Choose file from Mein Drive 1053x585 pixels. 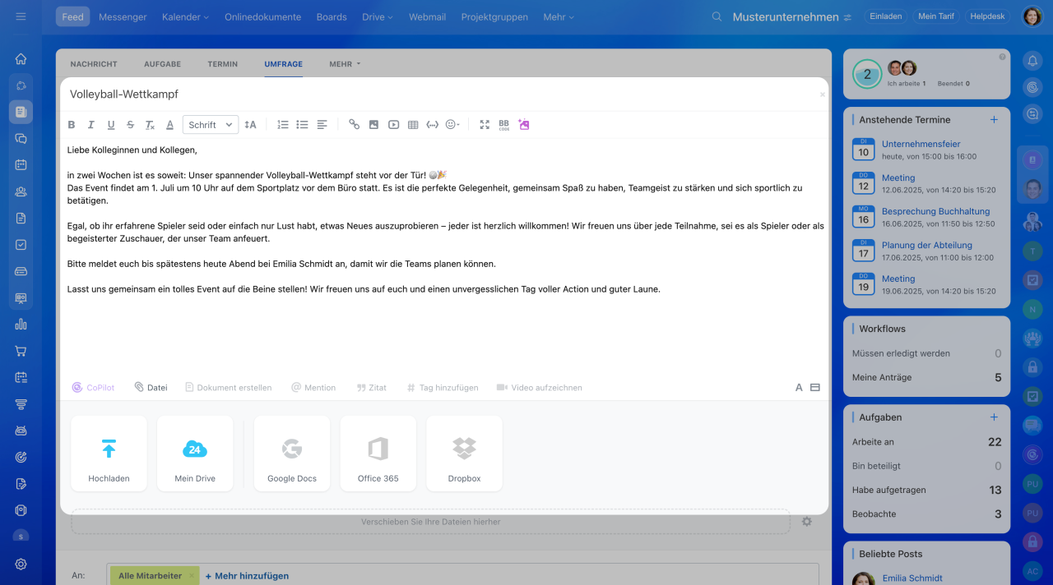[195, 454]
